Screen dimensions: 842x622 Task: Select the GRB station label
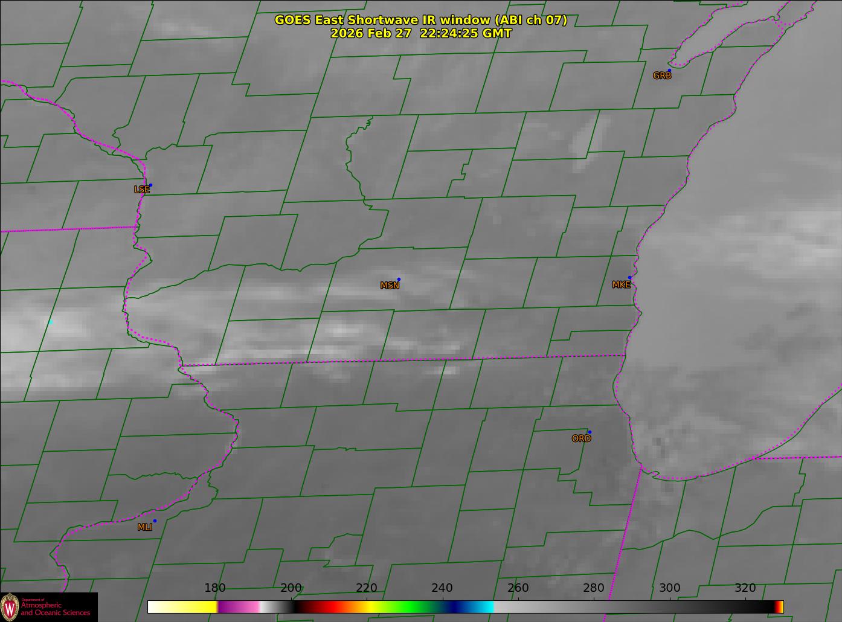pyautogui.click(x=662, y=76)
